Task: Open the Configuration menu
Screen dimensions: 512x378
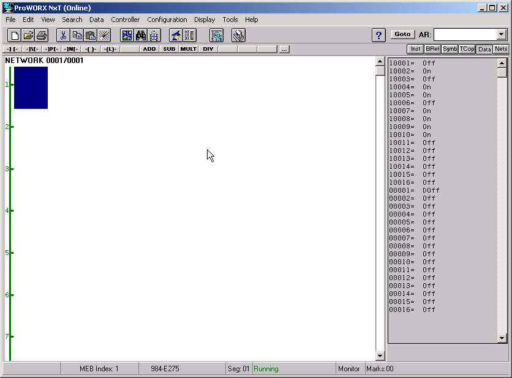Action: tap(167, 20)
